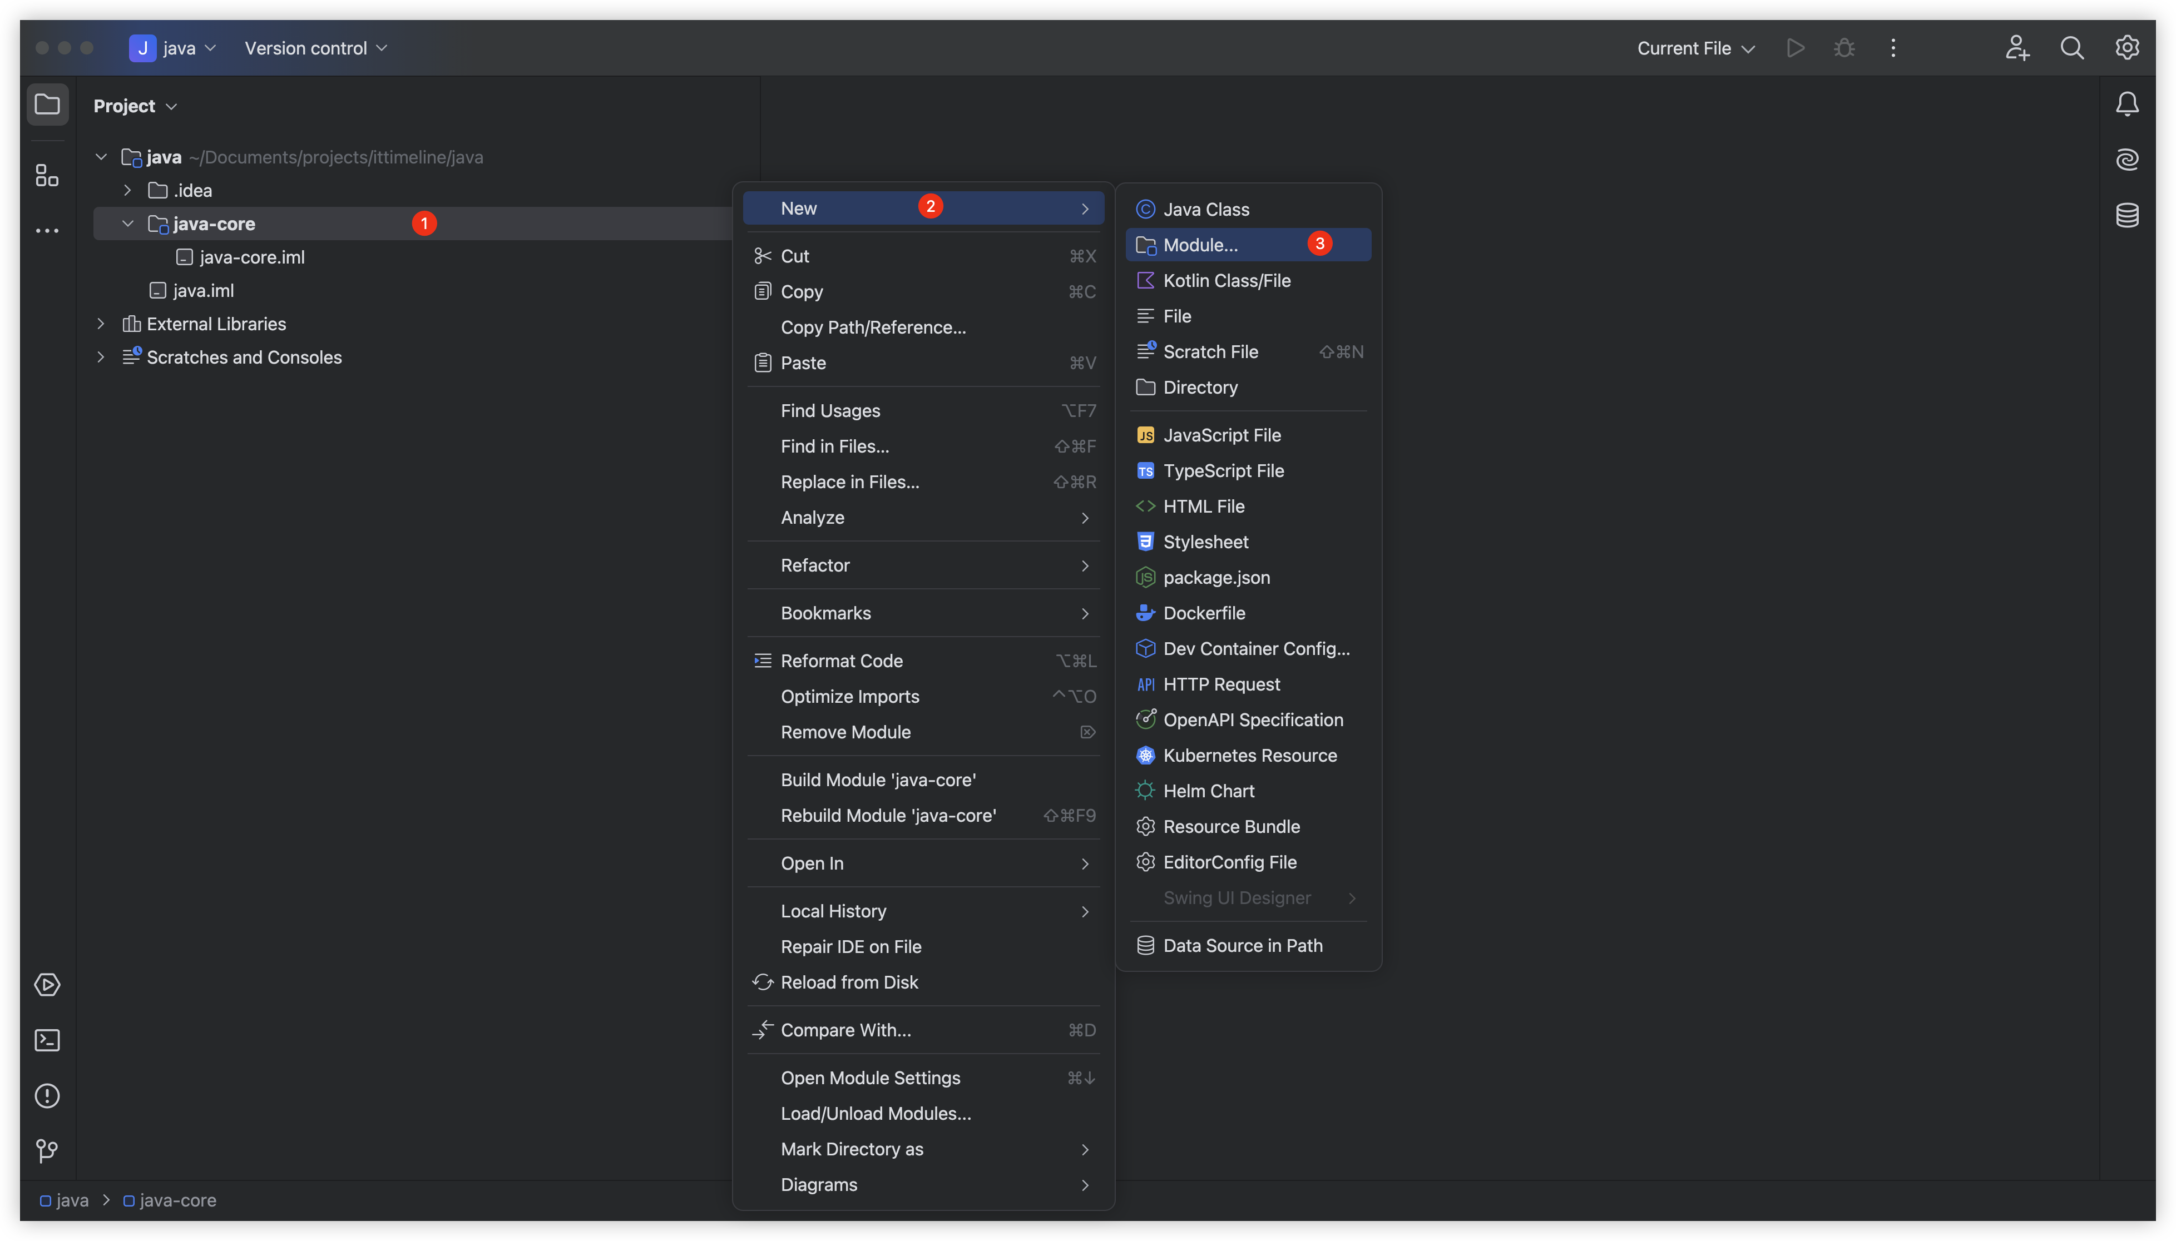This screenshot has width=2176, height=1241.
Task: Click Open Module Settings menu entry
Action: click(870, 1078)
